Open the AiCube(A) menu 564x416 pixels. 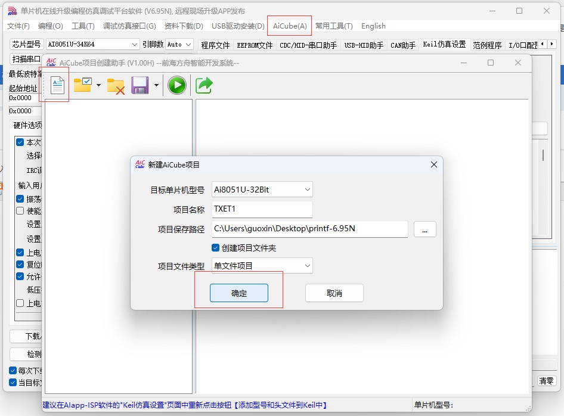tap(290, 26)
